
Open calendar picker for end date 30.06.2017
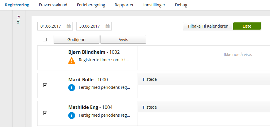coord(107,26)
